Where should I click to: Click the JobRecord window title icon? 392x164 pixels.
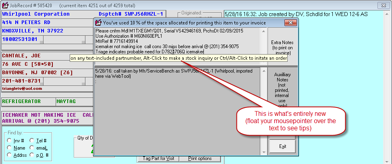point(5,5)
